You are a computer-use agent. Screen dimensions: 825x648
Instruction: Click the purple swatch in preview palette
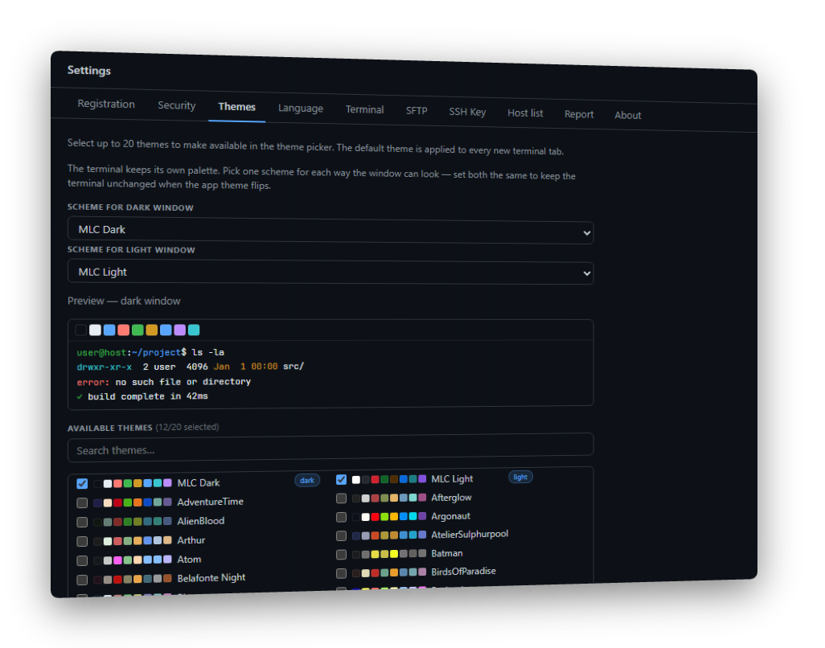coord(180,330)
